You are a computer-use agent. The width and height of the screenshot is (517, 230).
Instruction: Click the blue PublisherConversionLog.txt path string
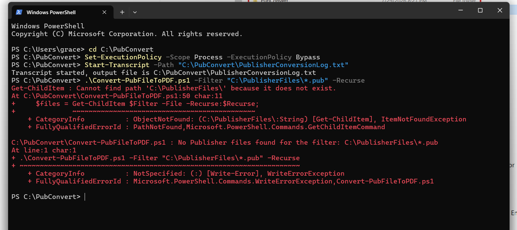[263, 65]
